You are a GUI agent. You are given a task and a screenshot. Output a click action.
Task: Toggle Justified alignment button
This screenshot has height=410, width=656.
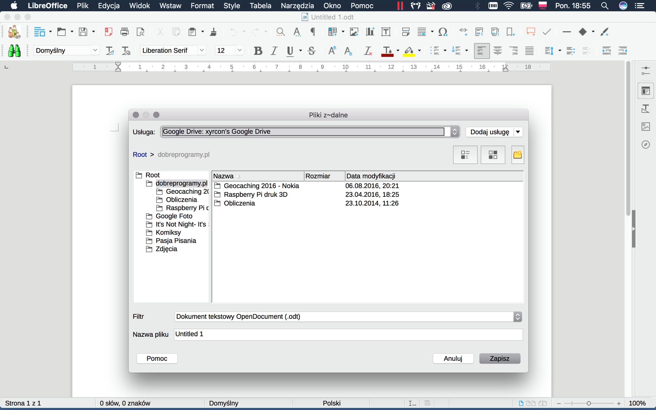(529, 51)
